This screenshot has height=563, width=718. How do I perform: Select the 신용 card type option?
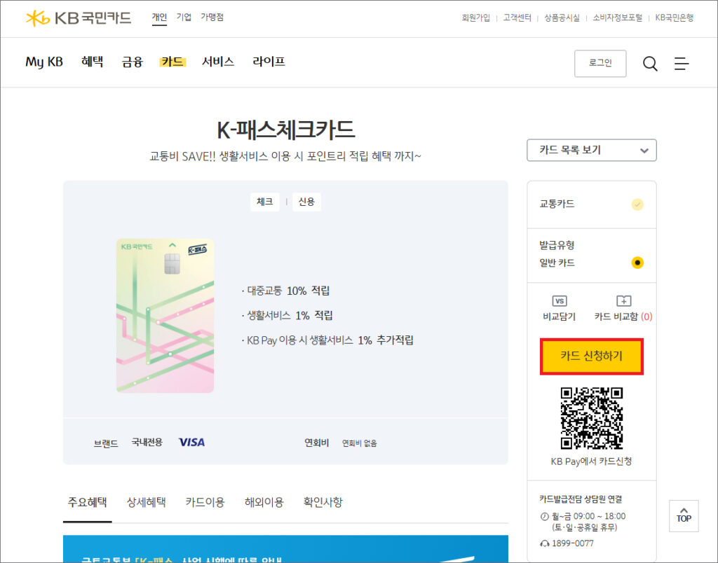(x=306, y=202)
